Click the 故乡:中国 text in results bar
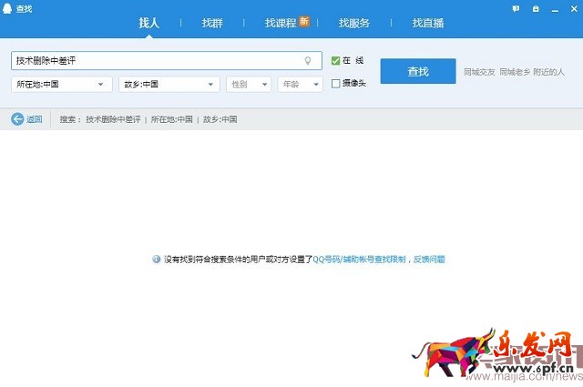The height and width of the screenshot is (387, 583). [220, 119]
